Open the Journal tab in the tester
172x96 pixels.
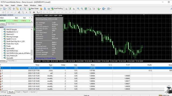[33, 92]
